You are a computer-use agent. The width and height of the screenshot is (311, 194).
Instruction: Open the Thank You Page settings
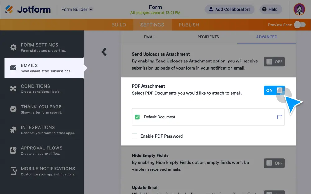tap(13, 109)
